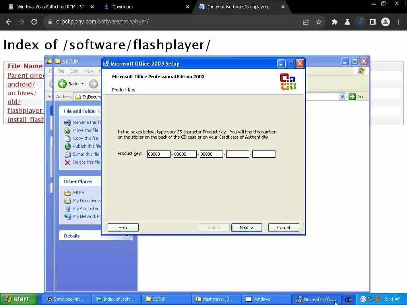
Task: Click the Windows Start button
Action: 19,299
